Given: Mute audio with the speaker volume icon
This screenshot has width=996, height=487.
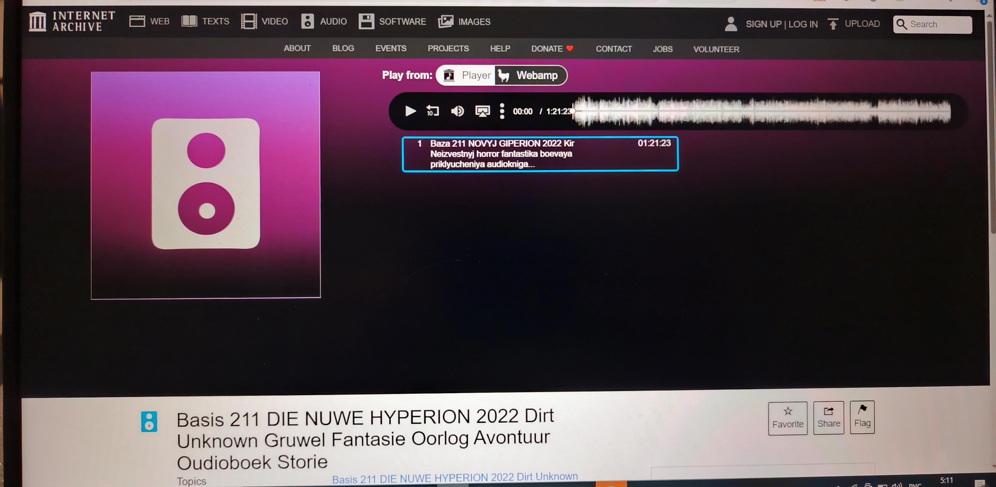Looking at the screenshot, I should click(457, 111).
